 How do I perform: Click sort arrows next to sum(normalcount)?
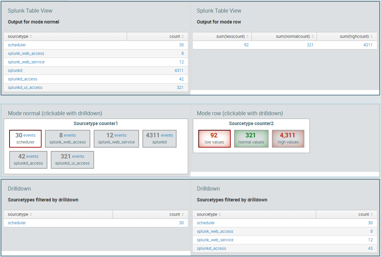(x=313, y=36)
